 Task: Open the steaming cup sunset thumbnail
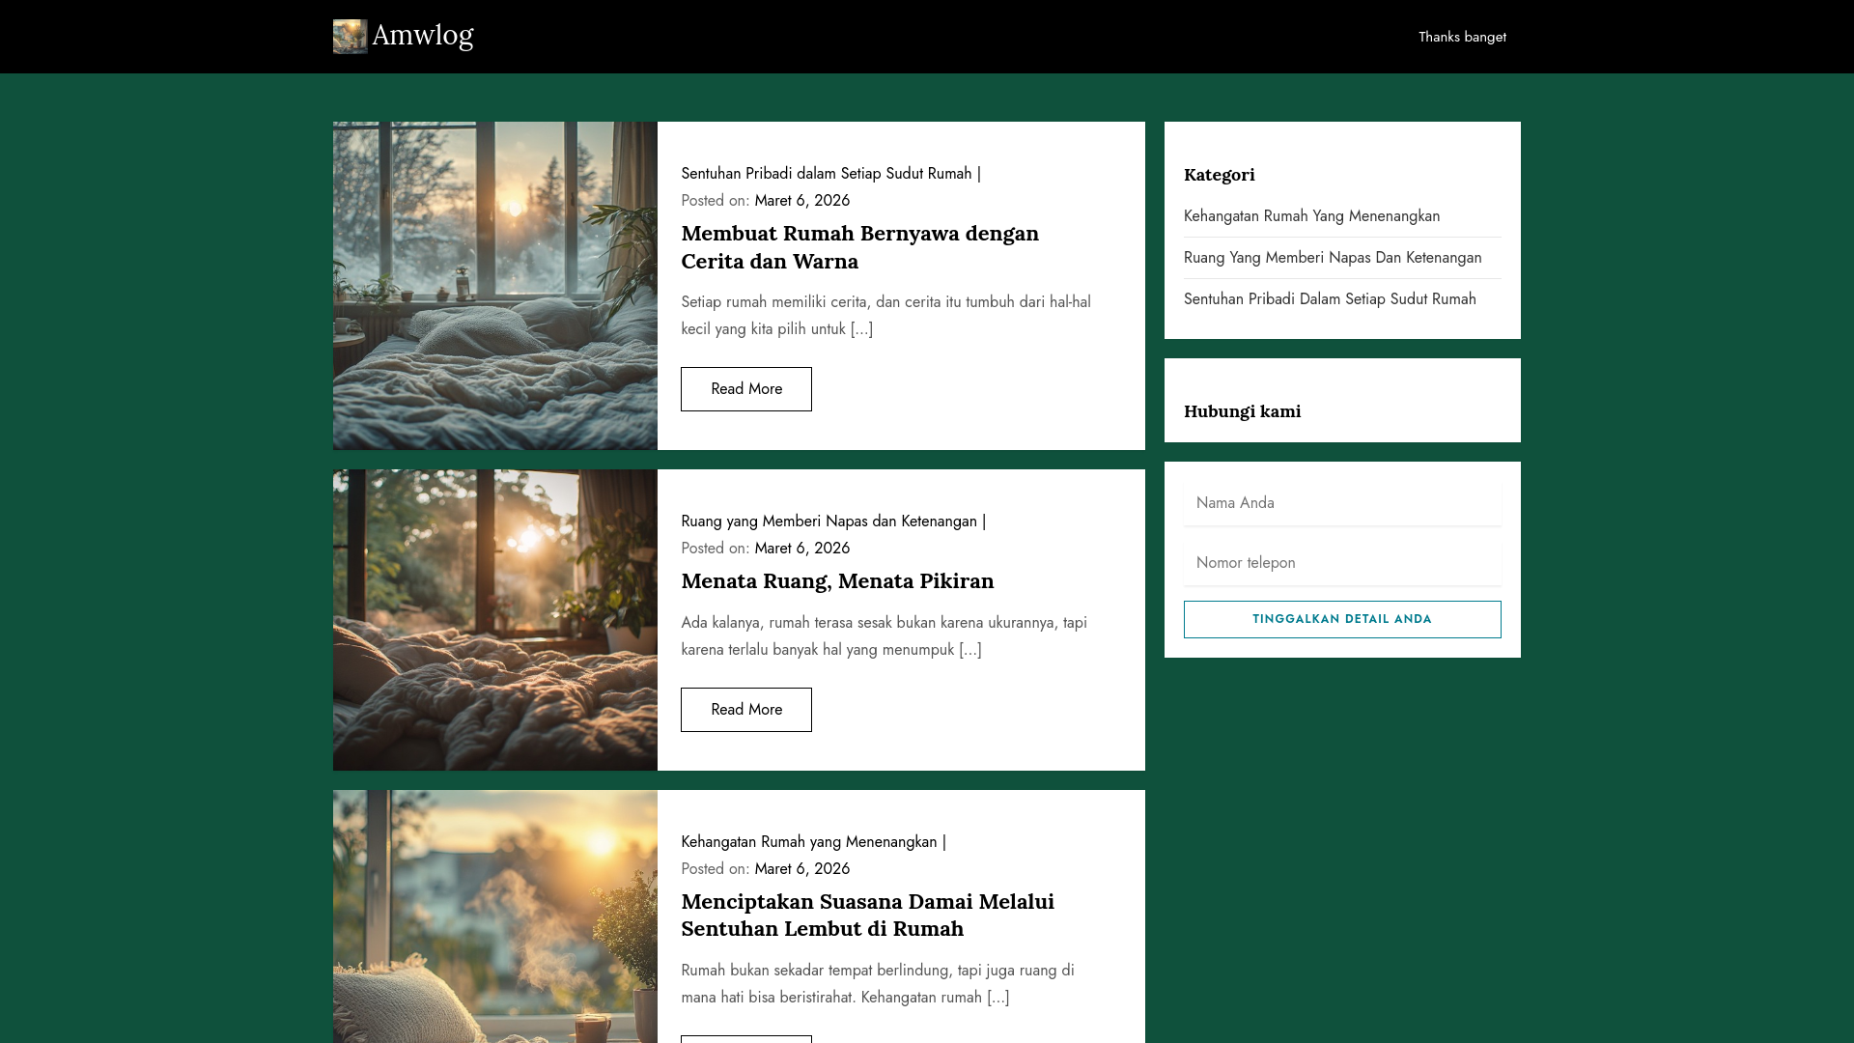tap(495, 916)
